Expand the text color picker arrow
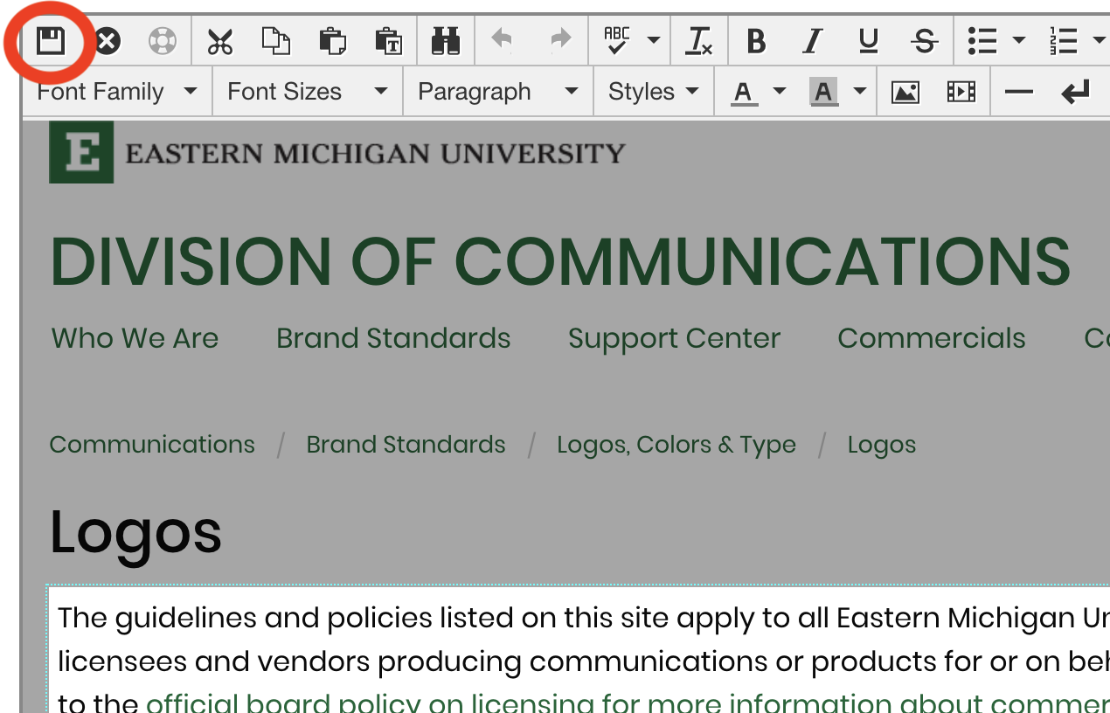Viewport: 1110px width, 713px height. click(780, 92)
